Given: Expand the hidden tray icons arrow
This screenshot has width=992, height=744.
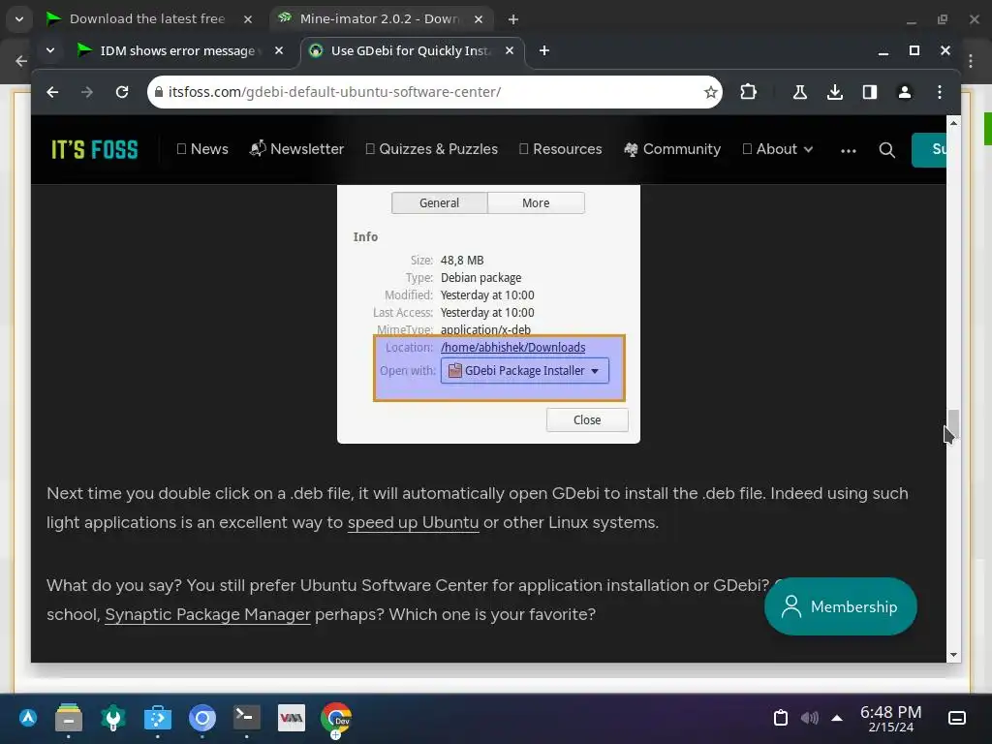Looking at the screenshot, I should [837, 718].
